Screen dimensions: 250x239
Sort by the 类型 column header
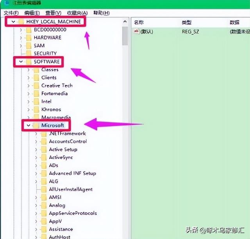click(187, 23)
